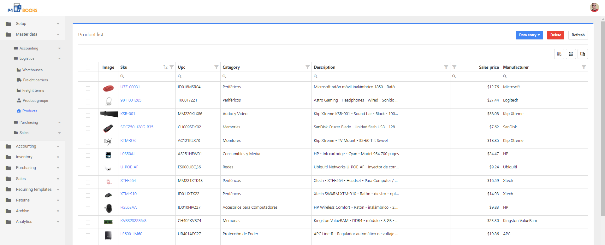Open the Upc column filter funnel
This screenshot has height=245, width=605.
[216, 67]
